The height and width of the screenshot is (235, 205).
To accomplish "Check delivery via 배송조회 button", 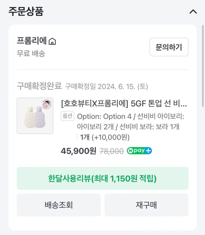I will [58, 205].
